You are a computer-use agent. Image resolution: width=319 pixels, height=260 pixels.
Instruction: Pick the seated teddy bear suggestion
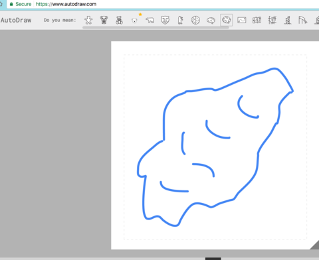pos(120,20)
